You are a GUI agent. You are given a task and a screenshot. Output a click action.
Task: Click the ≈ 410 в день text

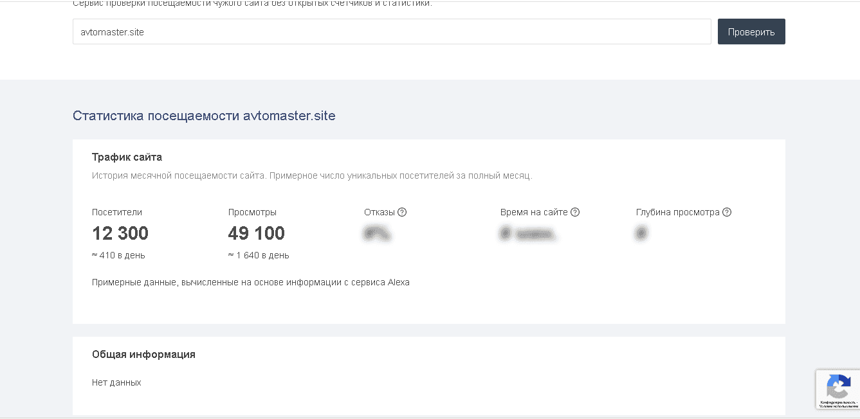(118, 255)
